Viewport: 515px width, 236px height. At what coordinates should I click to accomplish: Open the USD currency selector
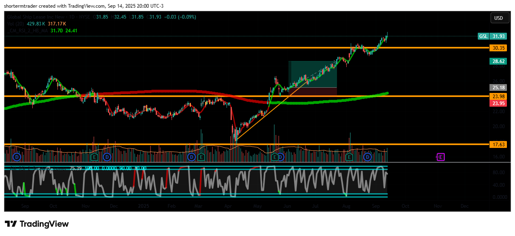(498, 18)
